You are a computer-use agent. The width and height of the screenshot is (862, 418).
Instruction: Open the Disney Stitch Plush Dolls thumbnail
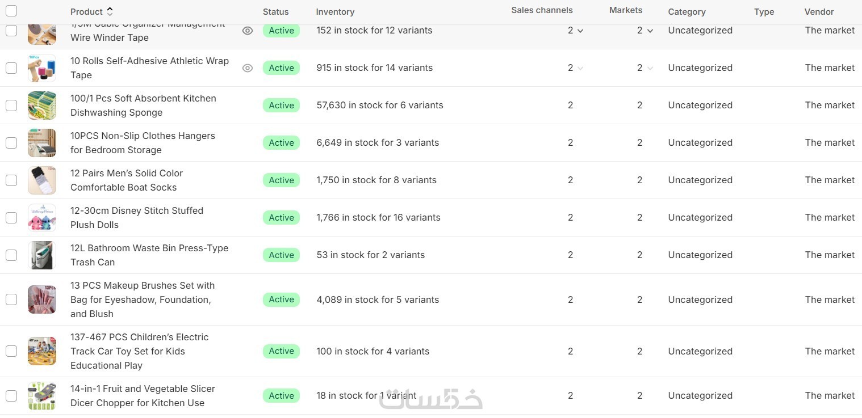(x=42, y=218)
